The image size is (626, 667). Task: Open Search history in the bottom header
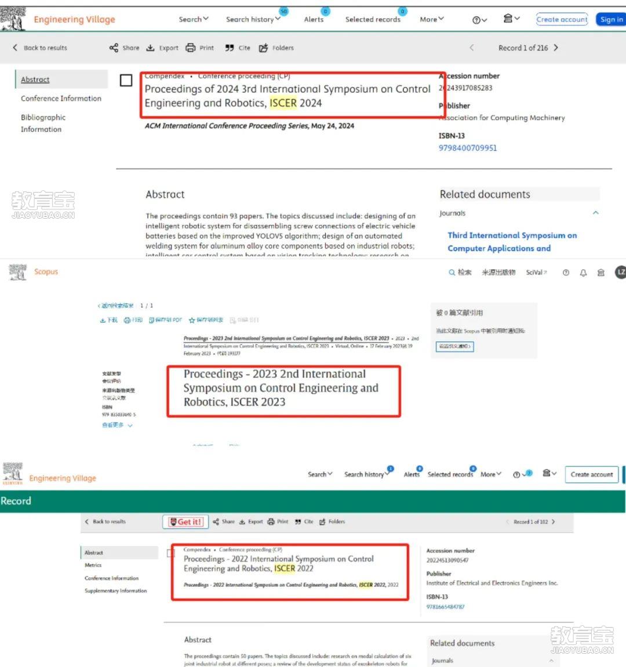click(x=366, y=474)
